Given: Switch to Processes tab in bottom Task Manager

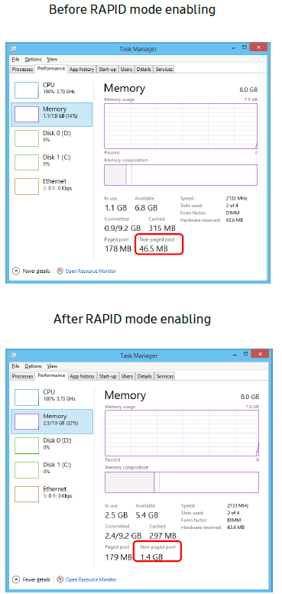Looking at the screenshot, I should (22, 376).
